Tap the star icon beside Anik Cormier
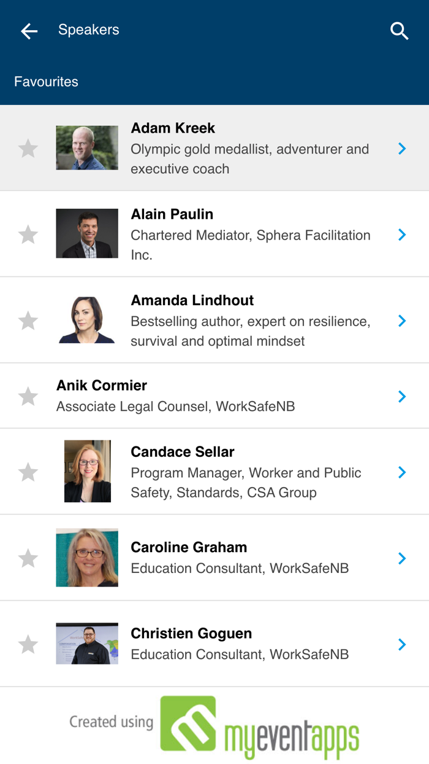 pyautogui.click(x=28, y=396)
